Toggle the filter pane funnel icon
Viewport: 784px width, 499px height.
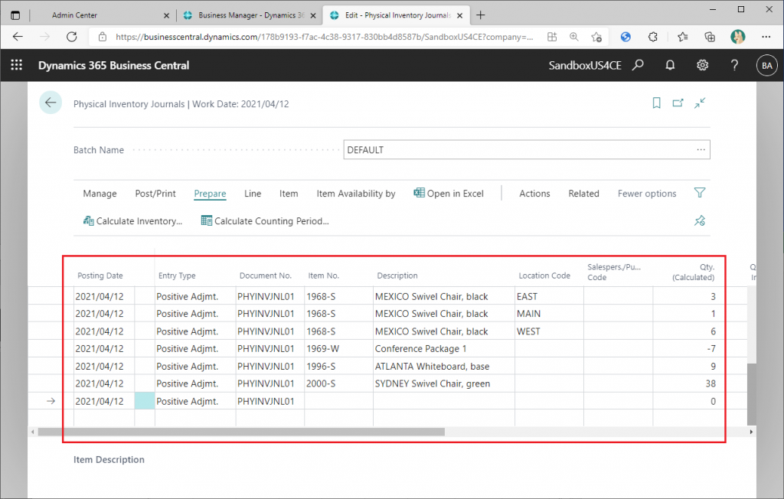click(x=700, y=193)
